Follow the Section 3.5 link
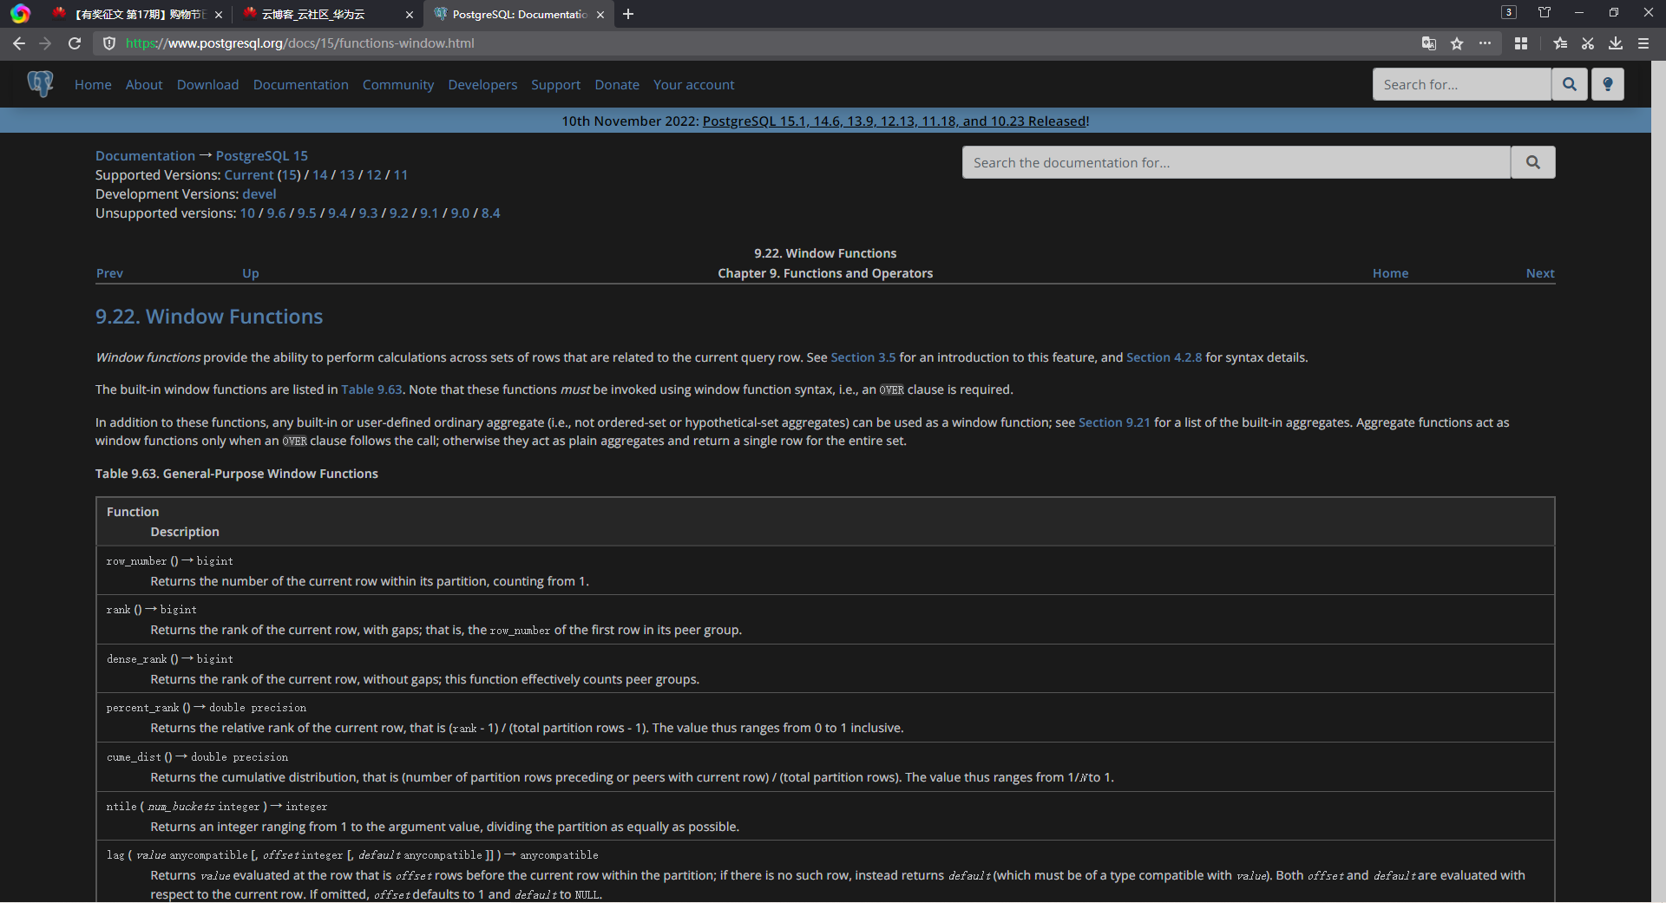 coord(863,357)
